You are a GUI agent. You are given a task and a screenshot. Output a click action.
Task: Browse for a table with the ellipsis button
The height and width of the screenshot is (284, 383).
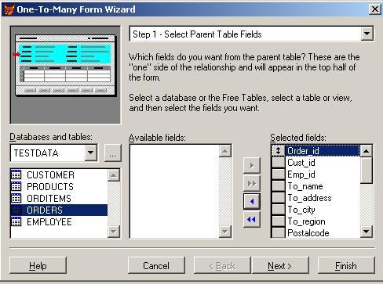pos(113,153)
